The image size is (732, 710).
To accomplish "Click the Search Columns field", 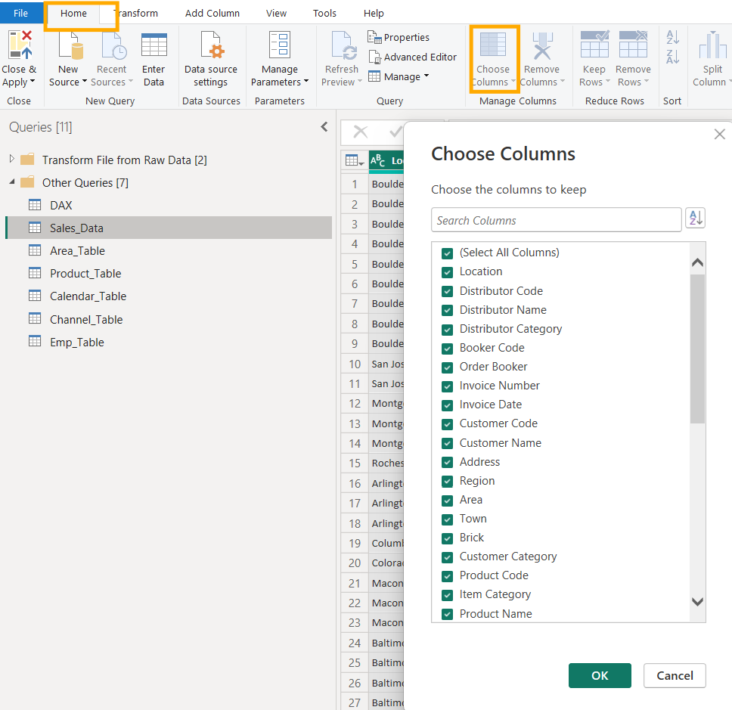I will coord(556,220).
